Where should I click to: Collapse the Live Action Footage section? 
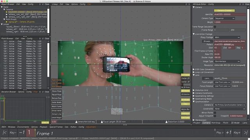194,34
